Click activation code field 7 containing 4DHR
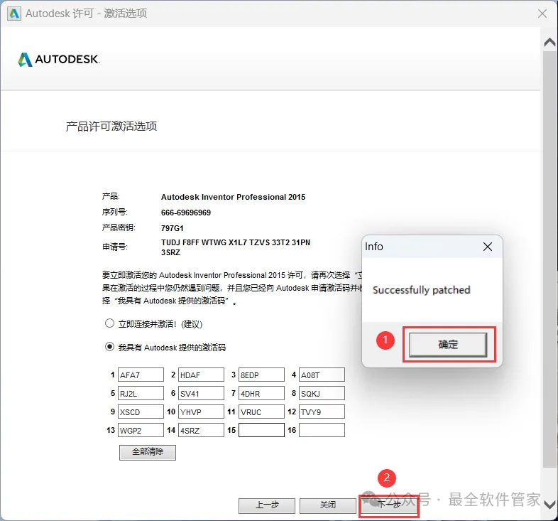Viewport: 558px width, 521px height. pyautogui.click(x=261, y=394)
